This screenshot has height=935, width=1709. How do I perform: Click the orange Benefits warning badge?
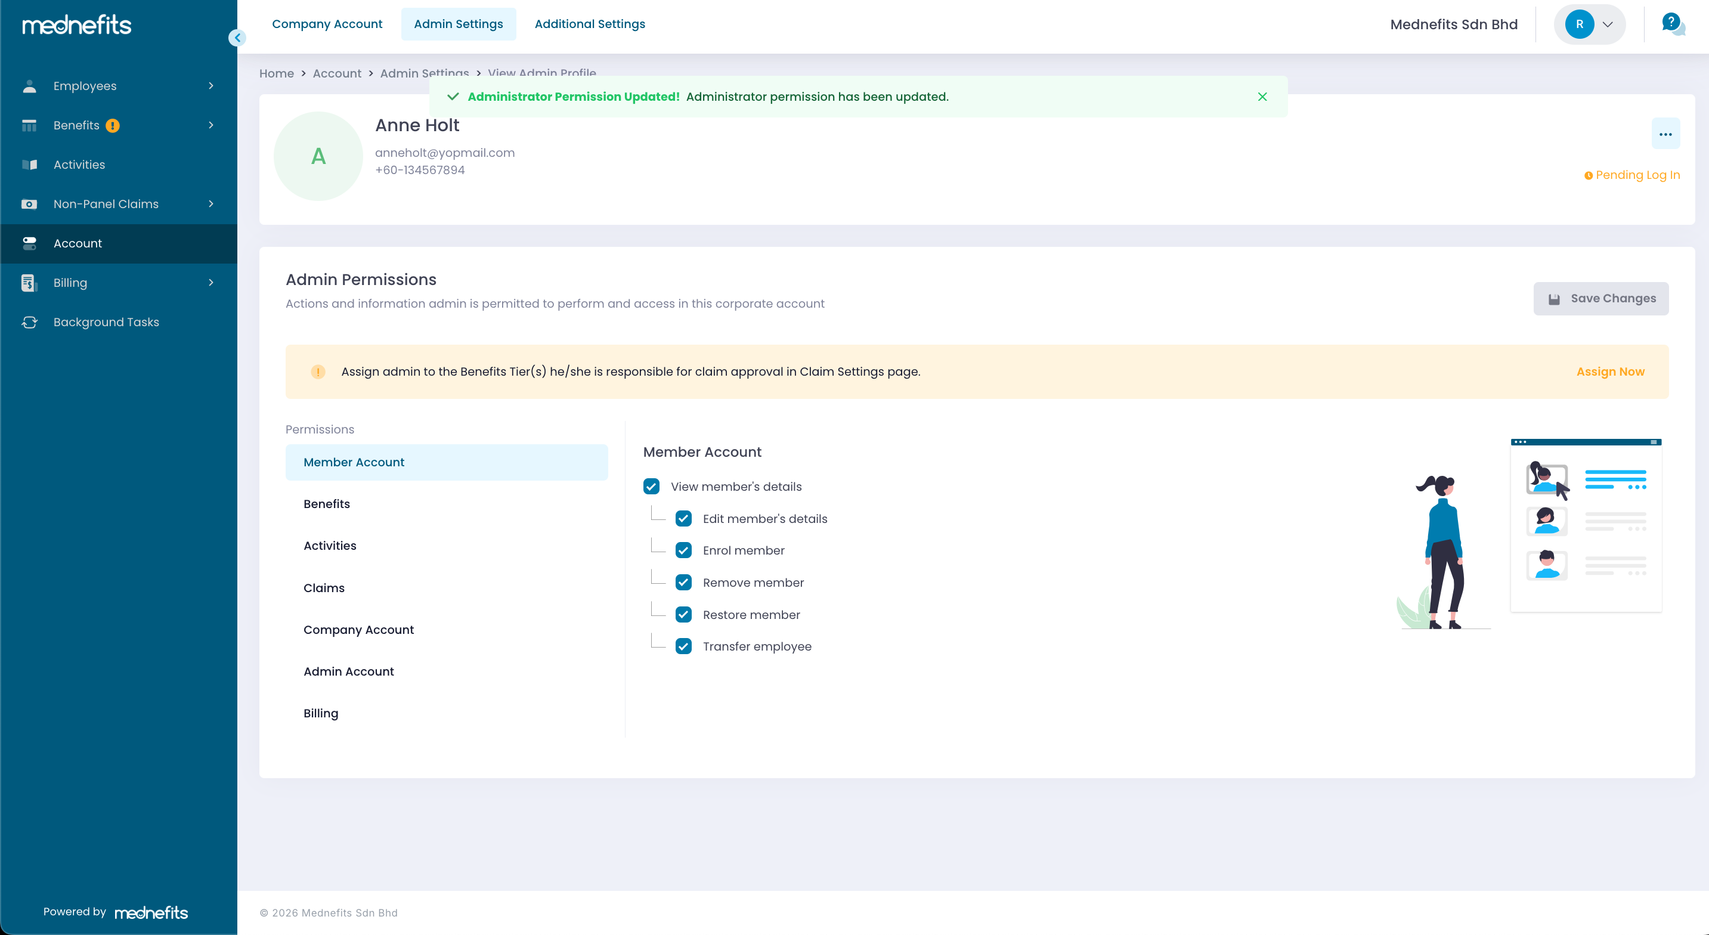[113, 125]
